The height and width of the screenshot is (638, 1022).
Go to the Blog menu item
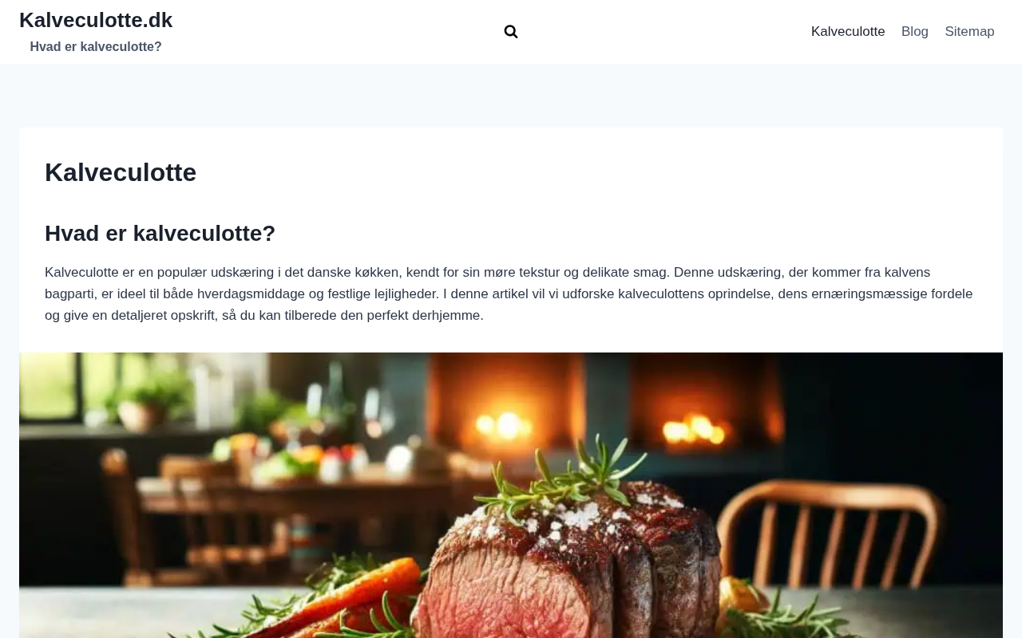coord(915,32)
